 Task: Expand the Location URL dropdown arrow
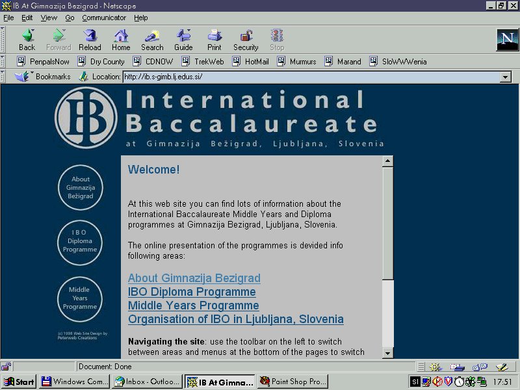point(505,77)
